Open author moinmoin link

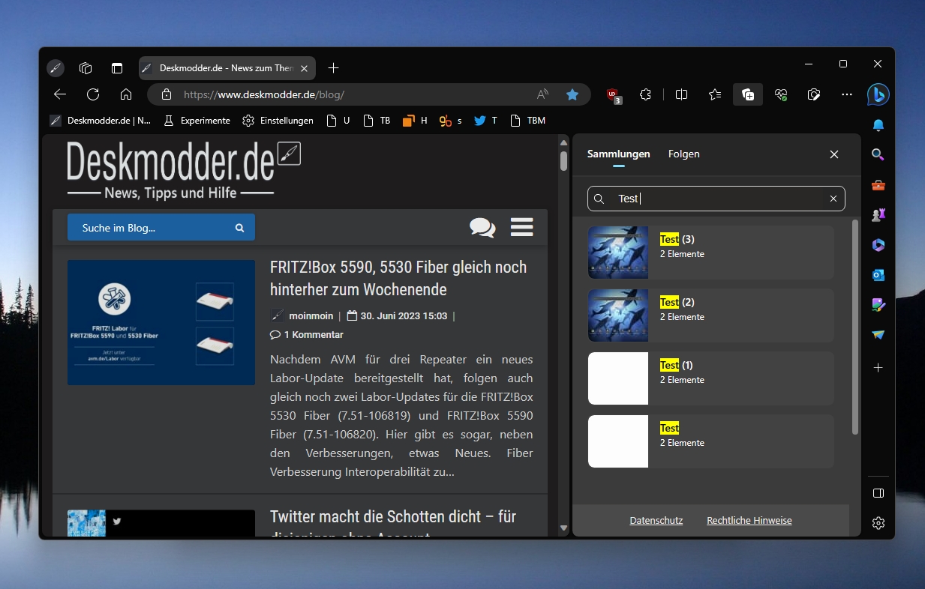tap(311, 316)
